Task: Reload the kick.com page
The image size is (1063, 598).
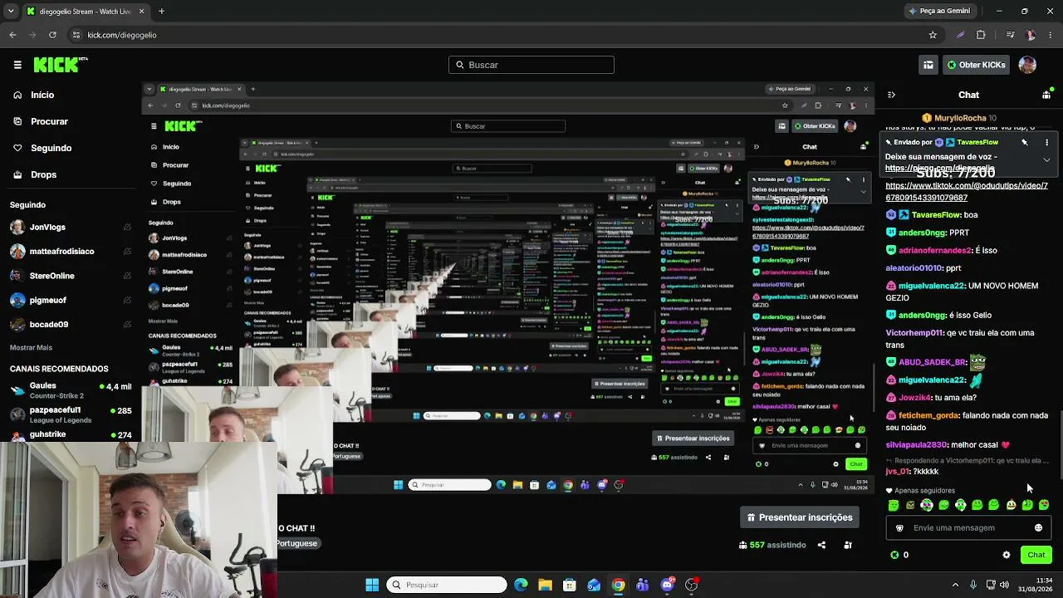Action: point(52,35)
